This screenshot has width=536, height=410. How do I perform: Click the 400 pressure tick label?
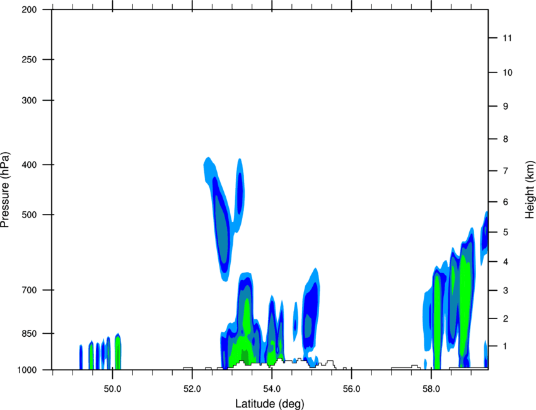coord(29,165)
